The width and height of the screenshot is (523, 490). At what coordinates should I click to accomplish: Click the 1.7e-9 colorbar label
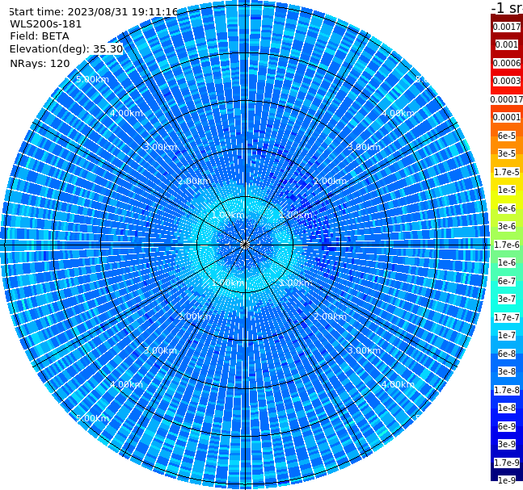(507, 463)
